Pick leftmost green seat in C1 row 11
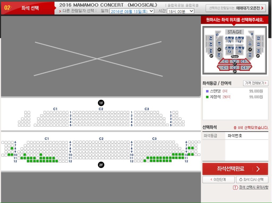This screenshot has height=203, width=272. [22, 158]
